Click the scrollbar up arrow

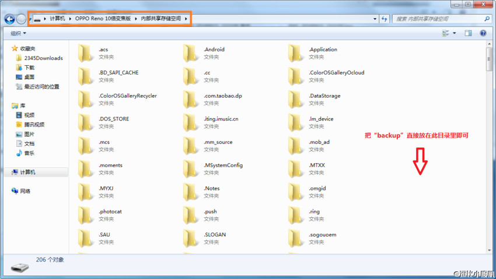[x=489, y=44]
